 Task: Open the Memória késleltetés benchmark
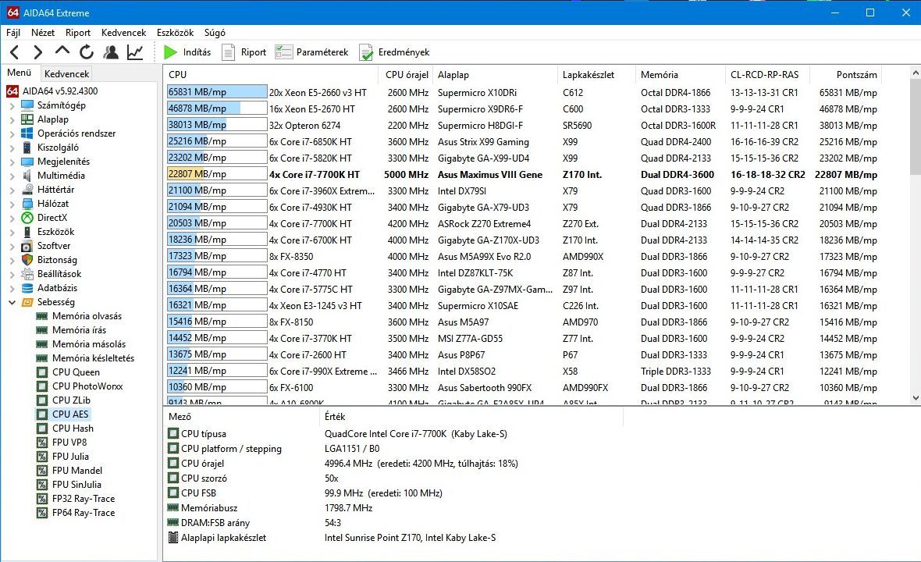pos(85,358)
